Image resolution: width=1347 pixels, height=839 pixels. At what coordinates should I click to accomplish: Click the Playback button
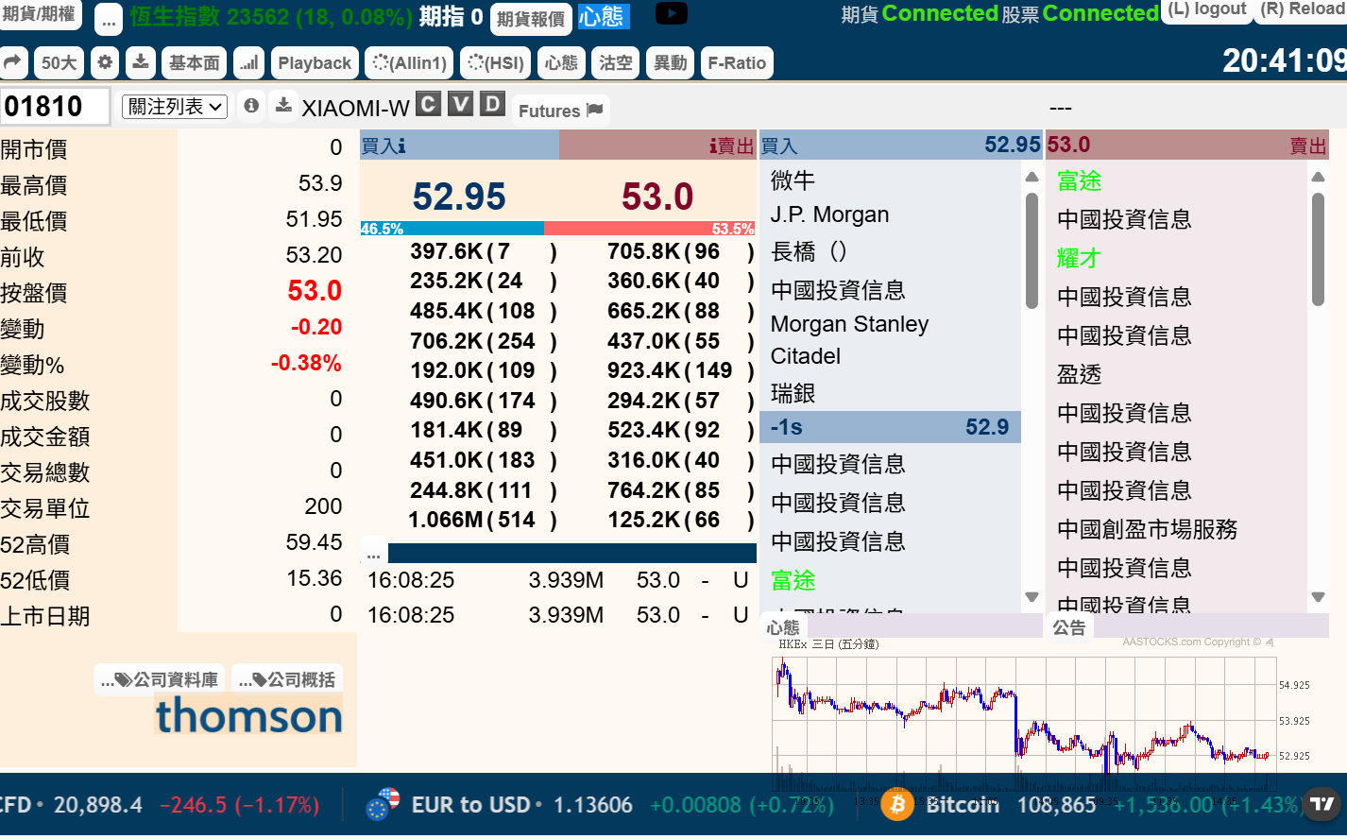click(x=315, y=63)
